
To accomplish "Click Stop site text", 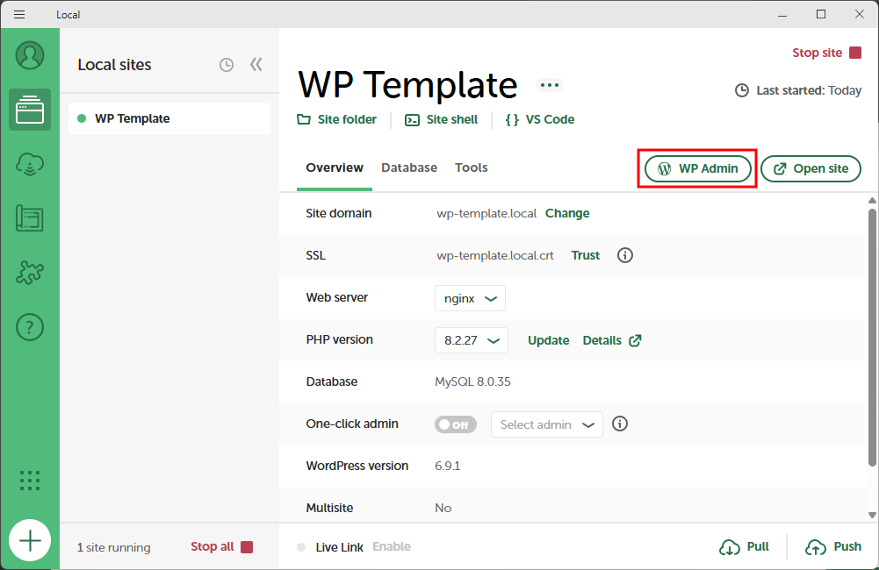I will coord(817,53).
